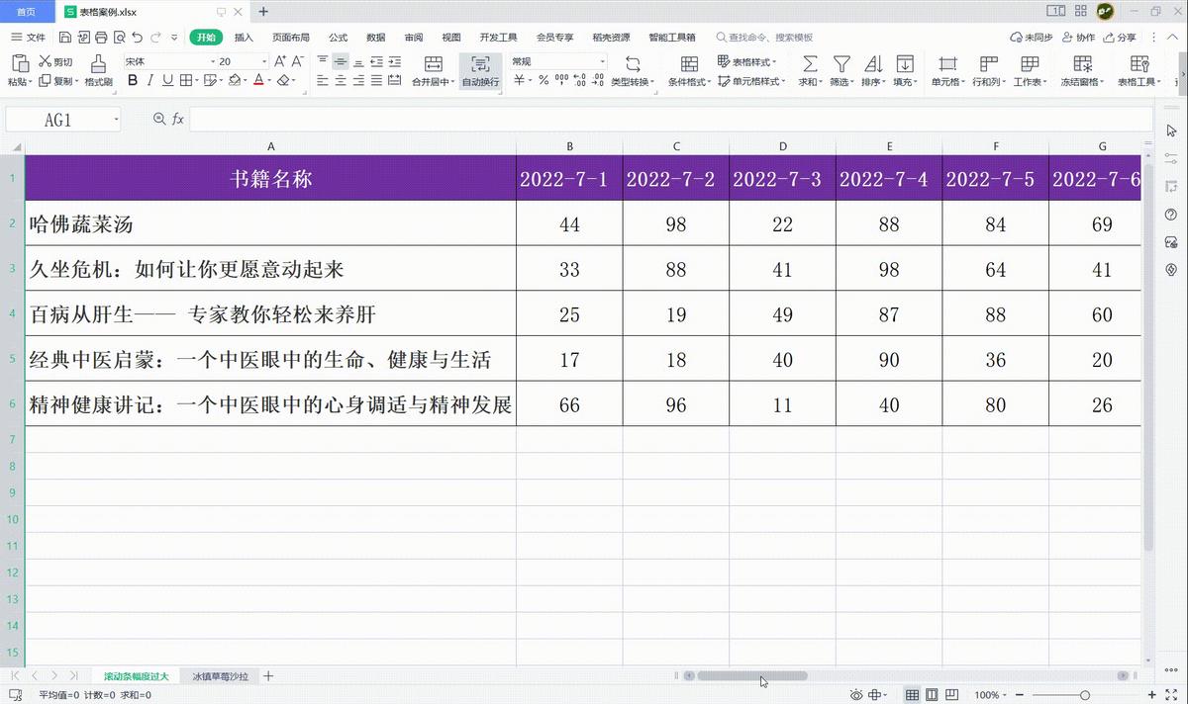Click the print icon in quick access bar
This screenshot has width=1188, height=704.
click(x=99, y=37)
